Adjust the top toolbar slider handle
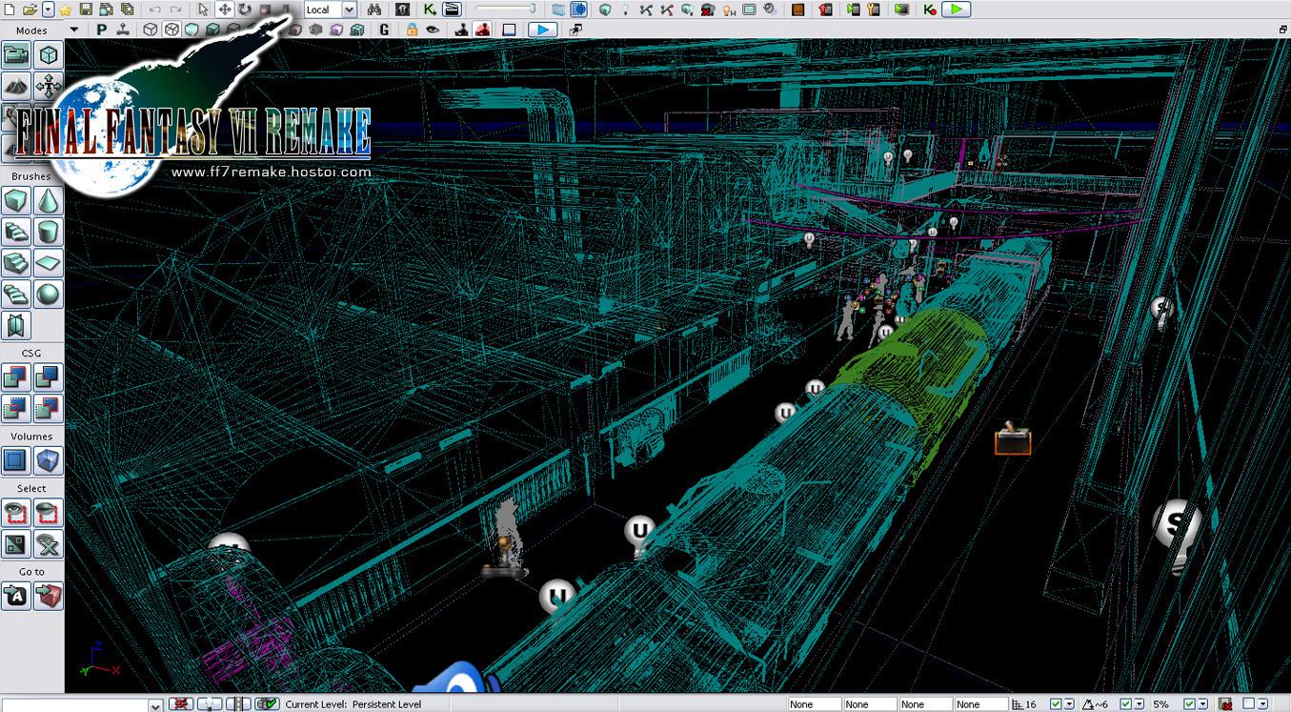The height and width of the screenshot is (712, 1291). coord(532,8)
